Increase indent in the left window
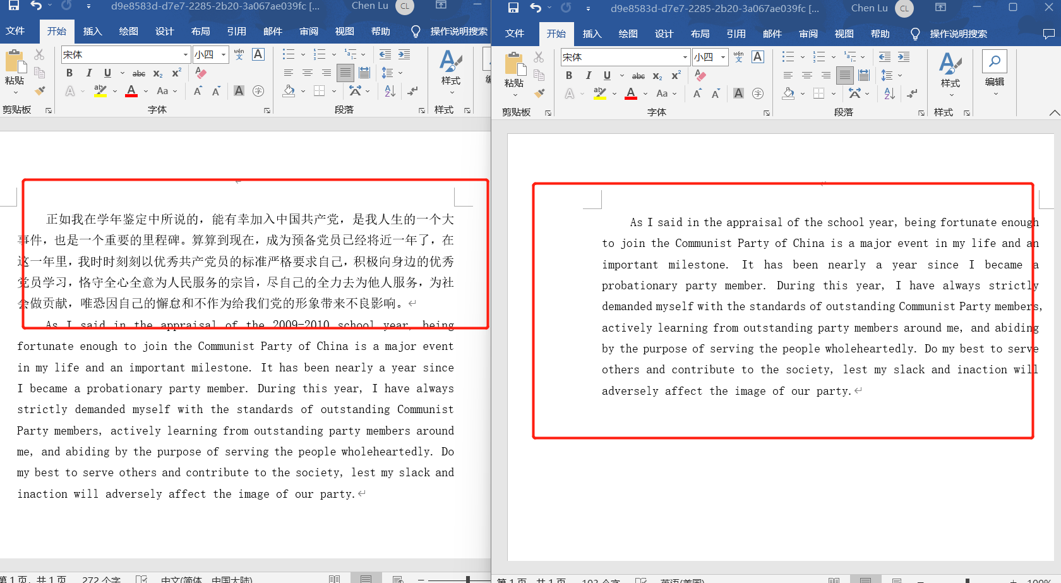The image size is (1061, 583). 404,54
